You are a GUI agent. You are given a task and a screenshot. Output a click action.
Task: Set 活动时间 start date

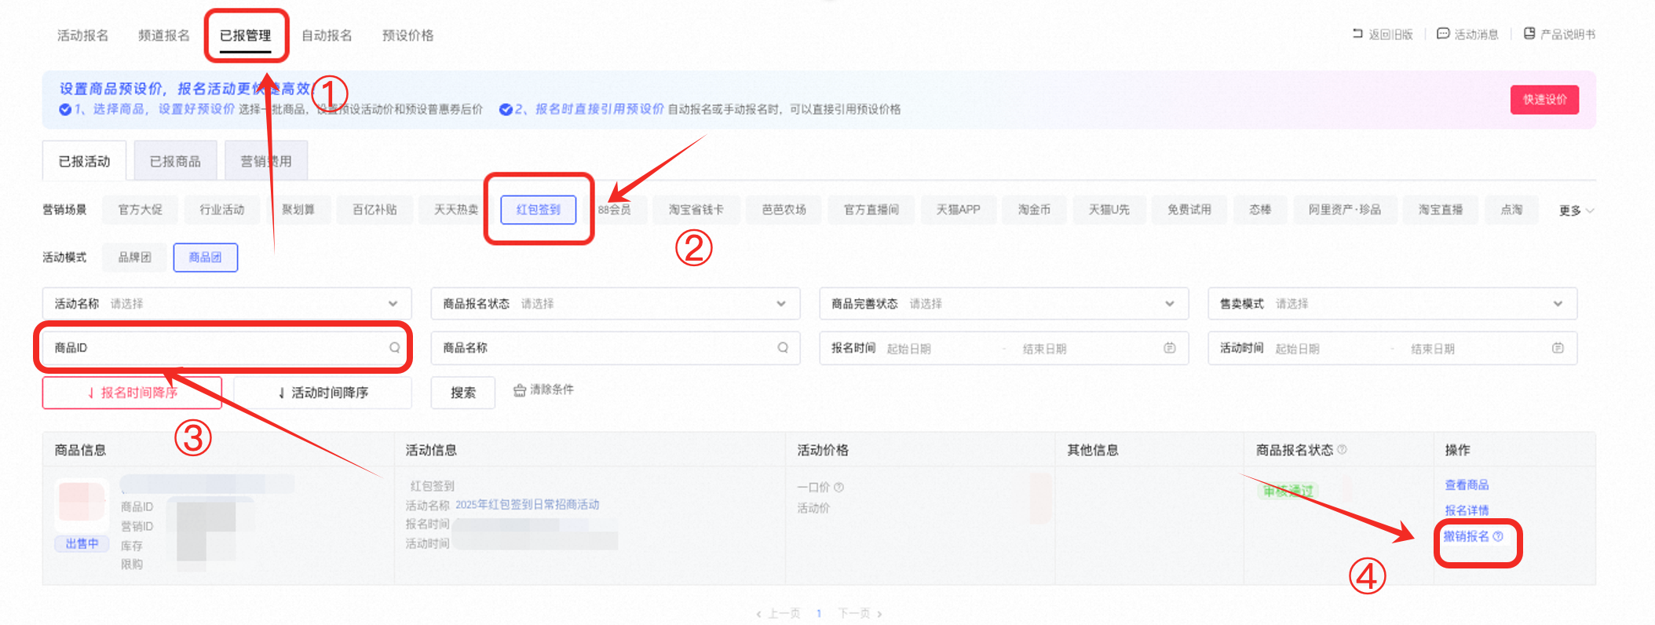point(1298,349)
